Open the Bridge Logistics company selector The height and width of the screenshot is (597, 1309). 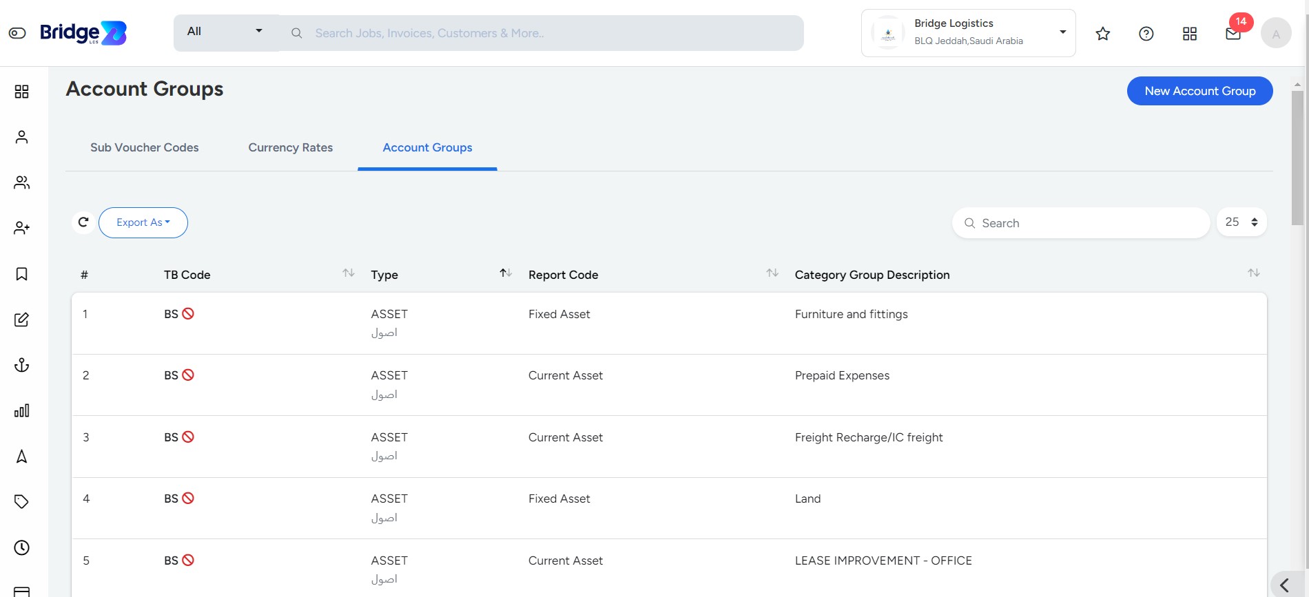968,33
